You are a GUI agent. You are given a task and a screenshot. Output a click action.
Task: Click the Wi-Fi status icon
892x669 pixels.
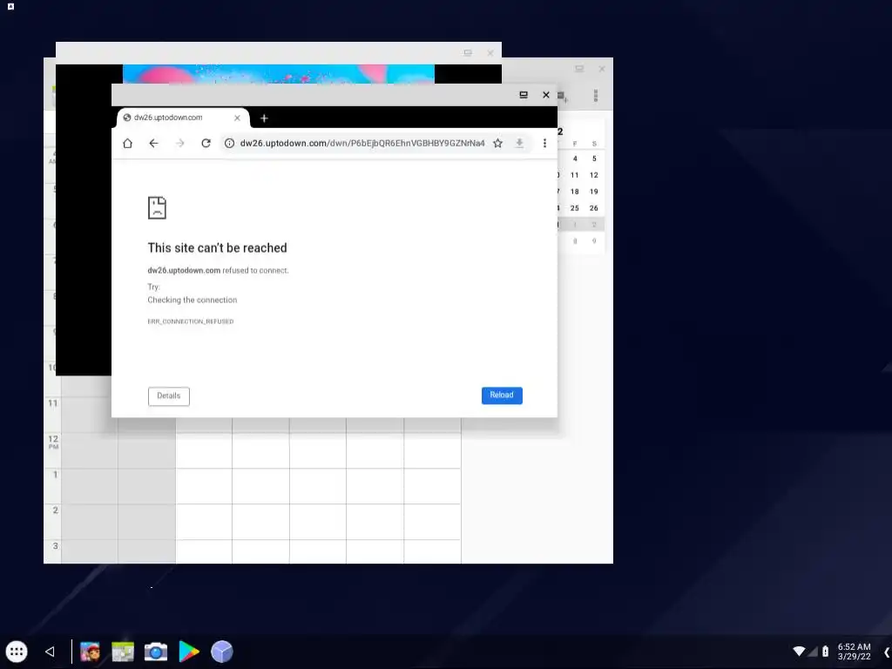pyautogui.click(x=799, y=651)
